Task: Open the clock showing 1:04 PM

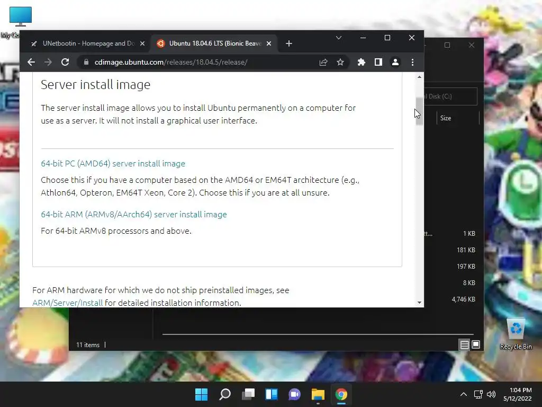Action: click(518, 394)
